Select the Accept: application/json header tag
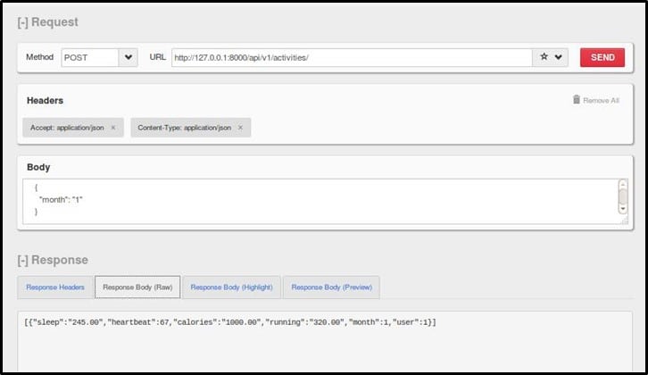 tap(66, 128)
